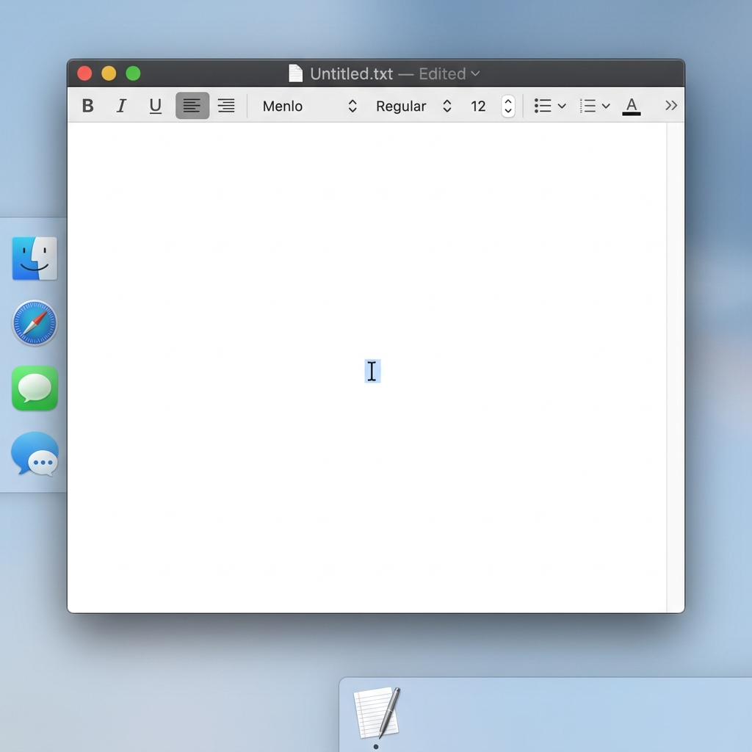Click the font size stepper arrows

508,106
